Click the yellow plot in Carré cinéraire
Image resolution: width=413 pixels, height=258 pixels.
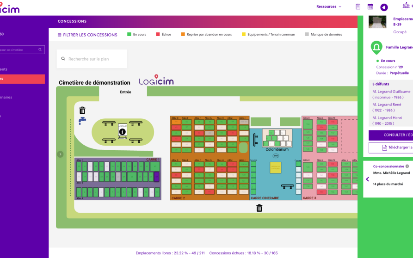coord(276,168)
